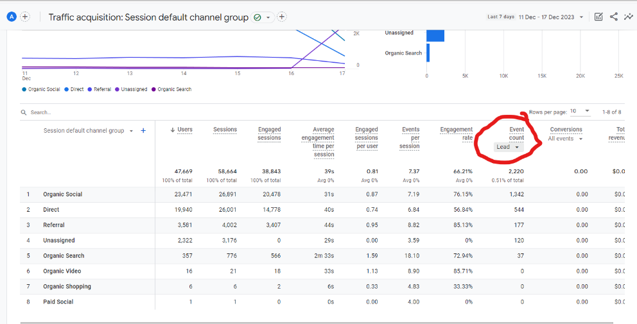Open Insights sparkline icon at top right
637x324 pixels.
(629, 17)
